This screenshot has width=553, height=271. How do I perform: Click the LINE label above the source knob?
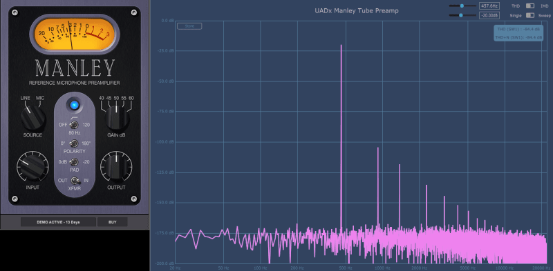[x=26, y=97]
